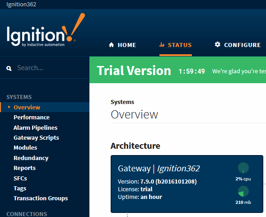
Task: View the Redundancy status page
Action: 31,158
